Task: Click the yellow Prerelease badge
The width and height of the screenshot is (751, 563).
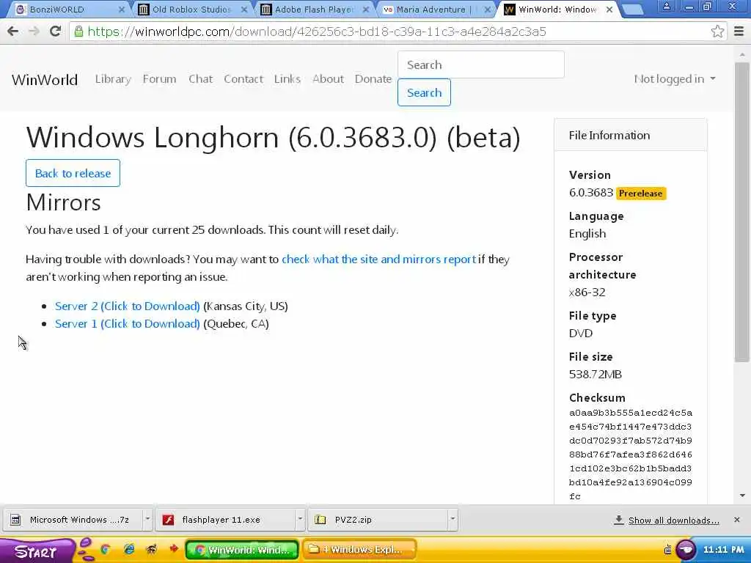Action: (x=641, y=193)
